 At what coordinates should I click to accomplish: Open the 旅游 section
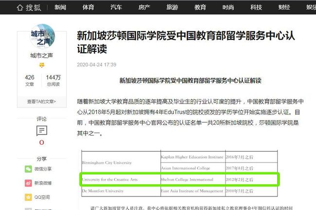[x=172, y=7]
